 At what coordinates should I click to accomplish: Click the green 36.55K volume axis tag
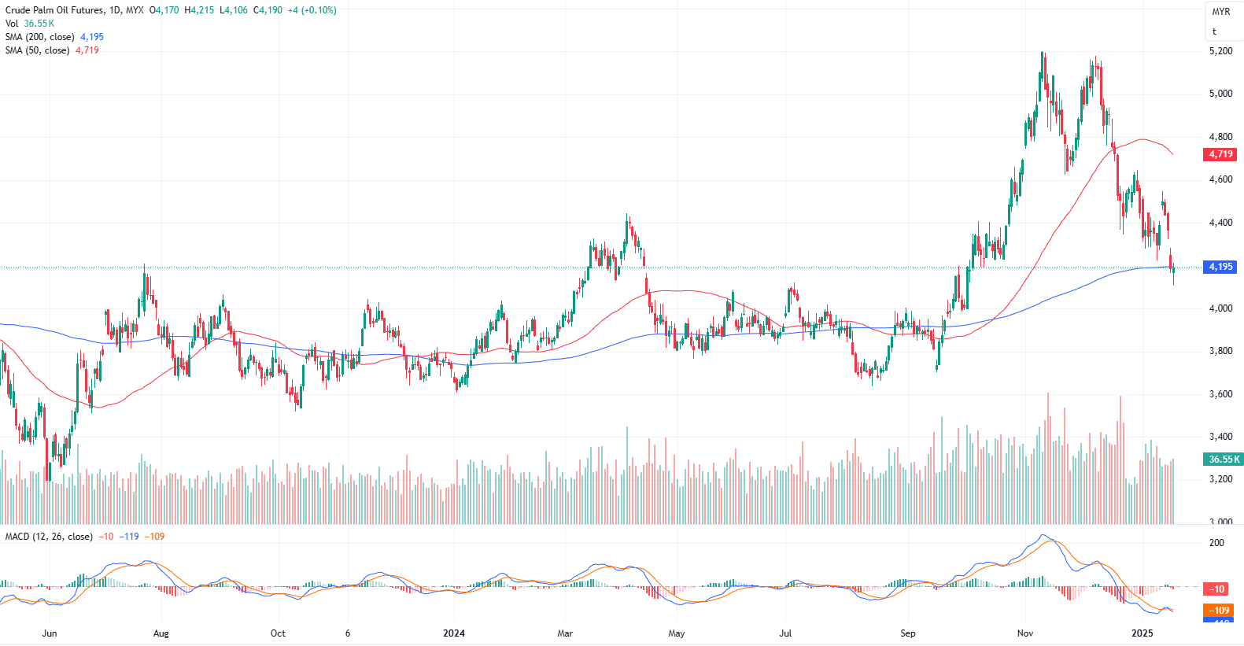pyautogui.click(x=1224, y=459)
